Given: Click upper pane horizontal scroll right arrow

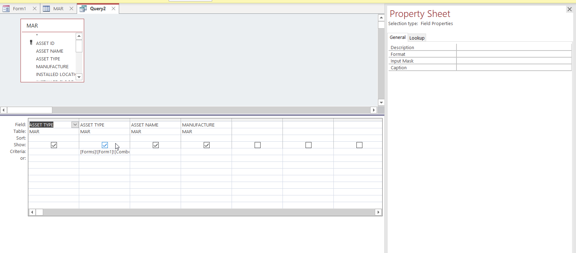Looking at the screenshot, I should point(374,110).
